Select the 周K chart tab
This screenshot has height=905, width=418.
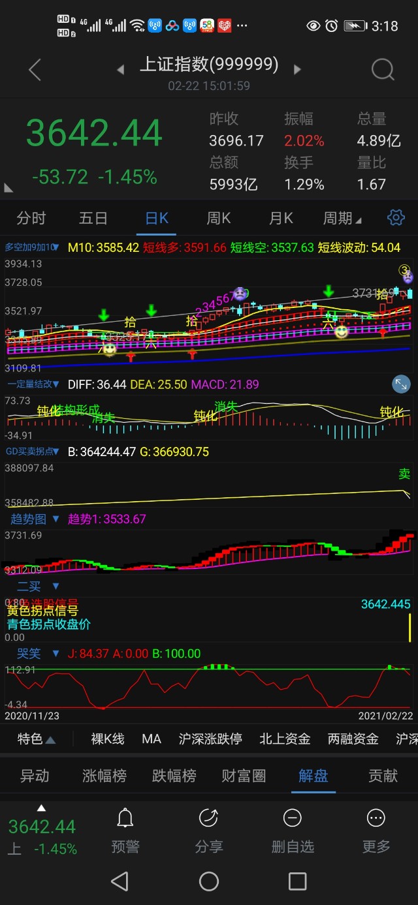tap(219, 218)
